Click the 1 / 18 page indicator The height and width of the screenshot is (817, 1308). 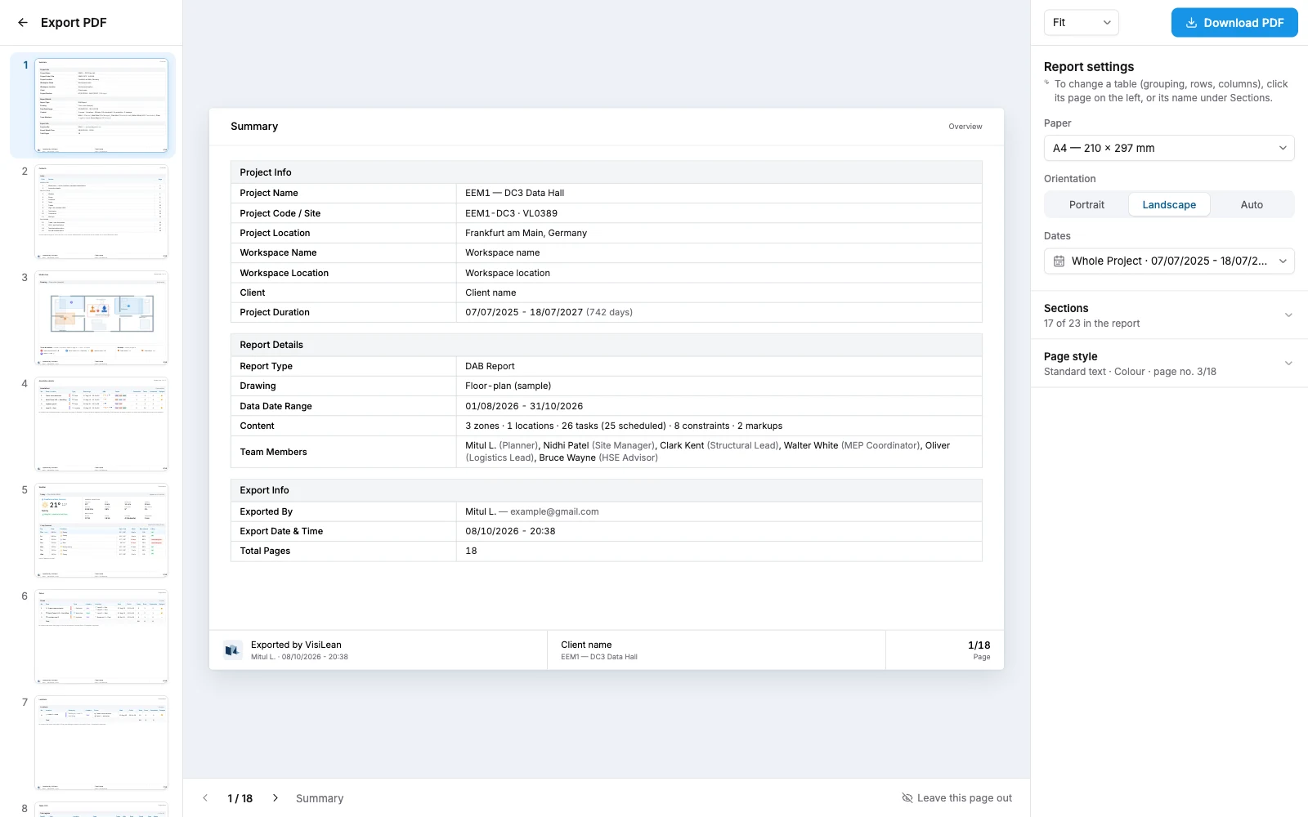point(240,798)
